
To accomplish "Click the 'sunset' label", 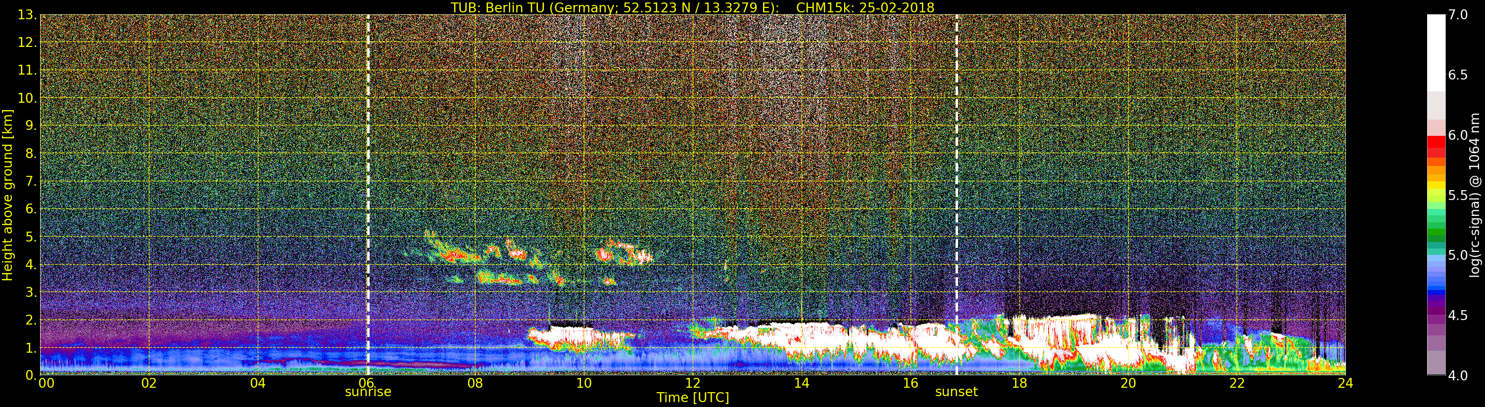I will point(957,392).
